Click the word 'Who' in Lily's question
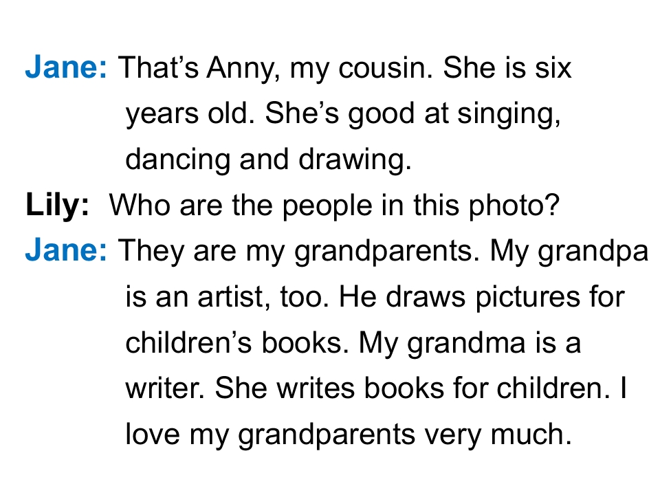This screenshot has height=495, width=660. (140, 205)
